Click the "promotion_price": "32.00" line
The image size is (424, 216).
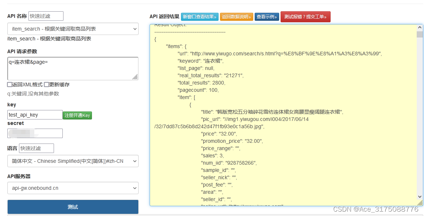tap(232, 141)
